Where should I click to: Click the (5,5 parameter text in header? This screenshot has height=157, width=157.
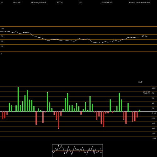[x=80, y=3]
